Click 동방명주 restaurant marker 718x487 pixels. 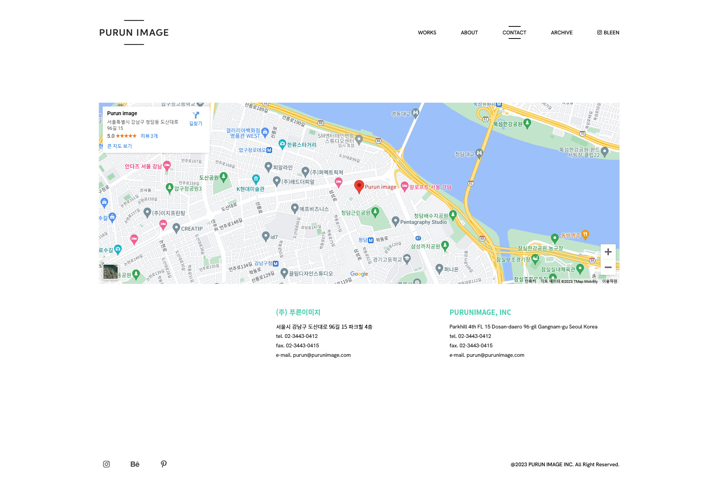pyautogui.click(x=585, y=235)
